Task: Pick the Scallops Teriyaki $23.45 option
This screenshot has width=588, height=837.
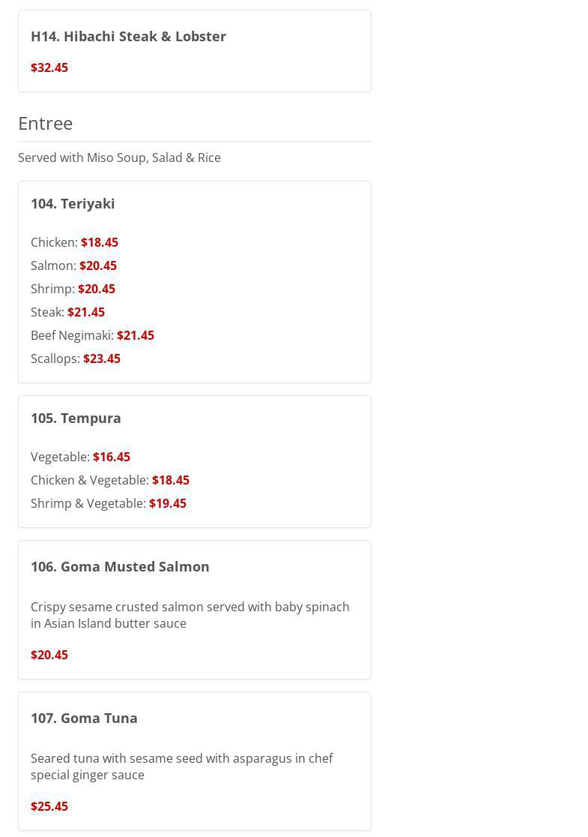Action: [76, 358]
